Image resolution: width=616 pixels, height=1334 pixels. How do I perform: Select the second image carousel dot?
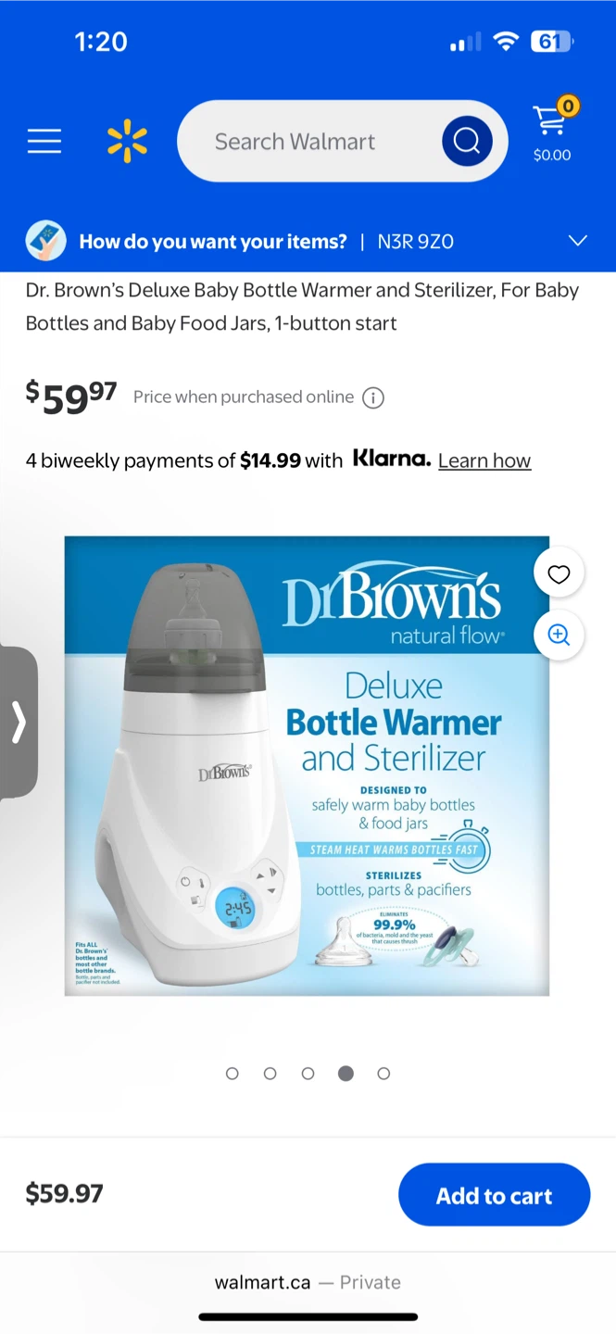point(270,1073)
